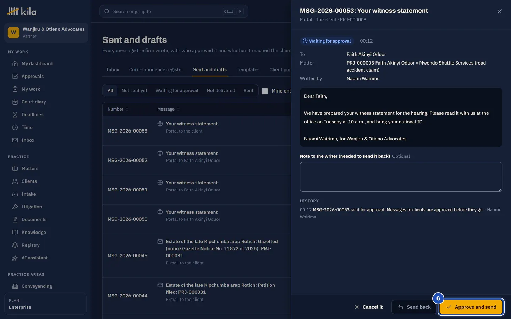Image resolution: width=511 pixels, height=319 pixels.
Task: Switch to Correspondence register tab
Action: [156, 69]
